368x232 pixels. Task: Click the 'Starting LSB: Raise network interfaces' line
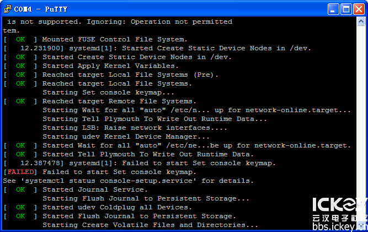(135, 128)
